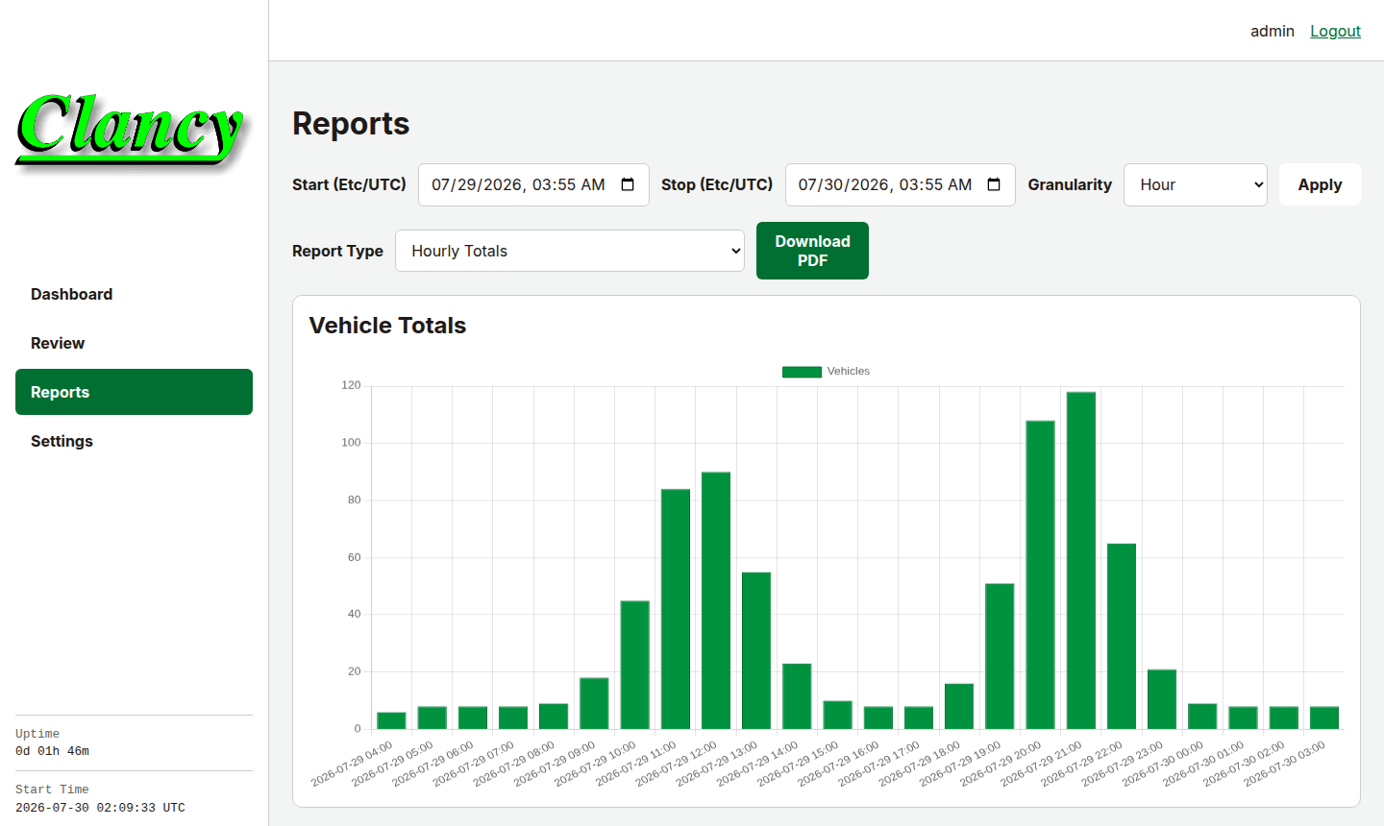Click the bar for 2026-07-29 09:00
The width and height of the screenshot is (1384, 826).
point(594,703)
